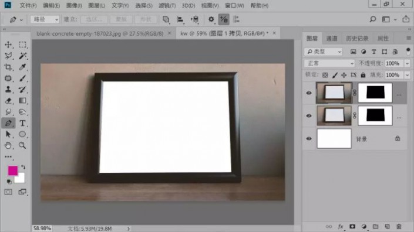Add a layer style fx
The height and width of the screenshot is (232, 414).
[341, 227]
